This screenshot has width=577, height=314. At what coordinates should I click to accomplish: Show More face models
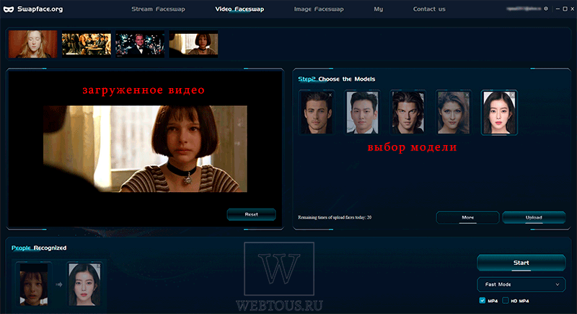[467, 217]
